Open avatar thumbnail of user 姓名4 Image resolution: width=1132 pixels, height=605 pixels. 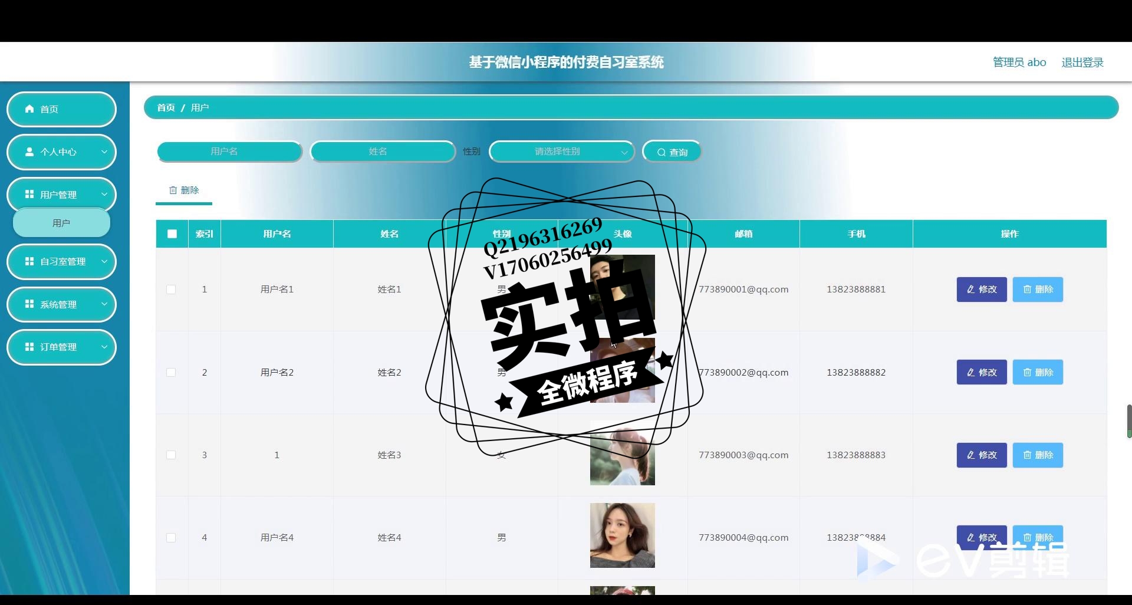[623, 535]
